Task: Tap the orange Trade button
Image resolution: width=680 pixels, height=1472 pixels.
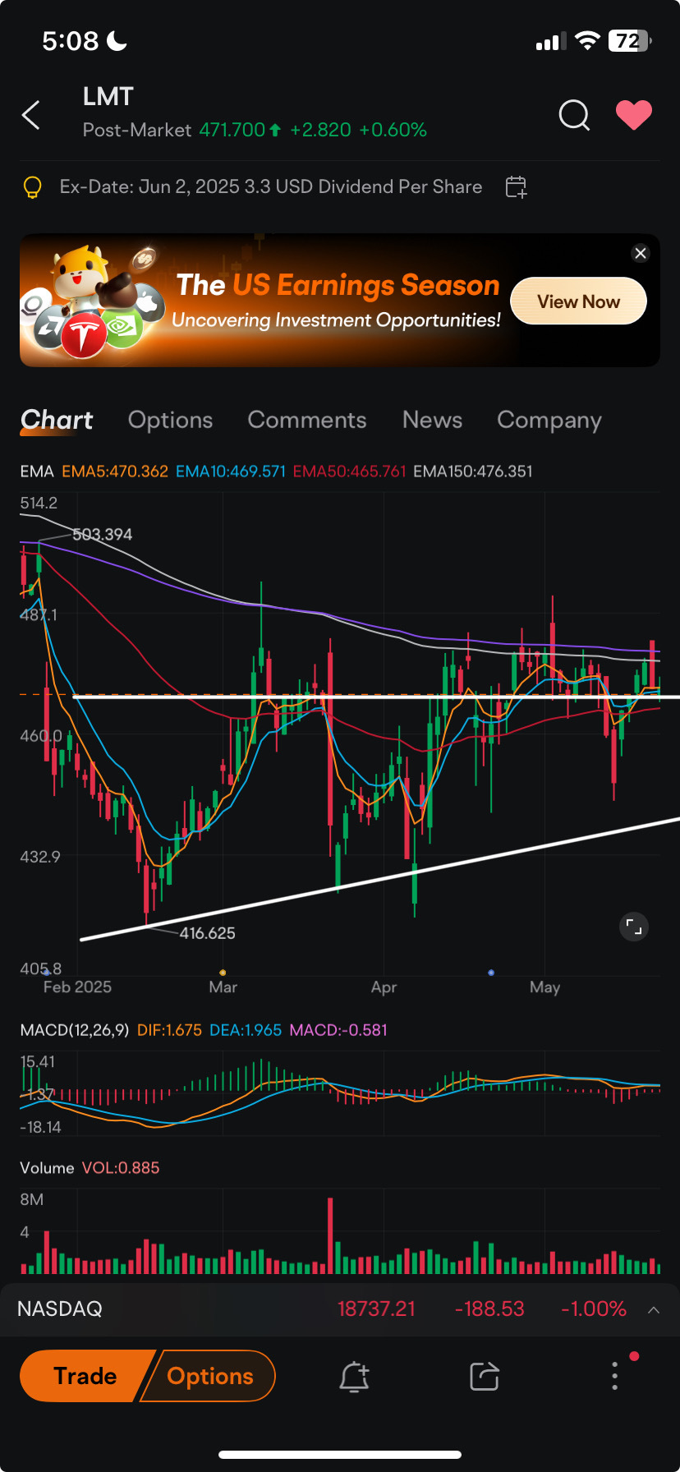Action: tap(85, 1376)
